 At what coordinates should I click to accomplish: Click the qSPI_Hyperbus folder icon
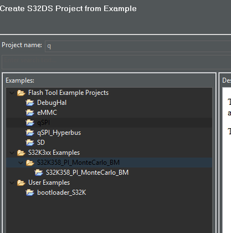30,133
